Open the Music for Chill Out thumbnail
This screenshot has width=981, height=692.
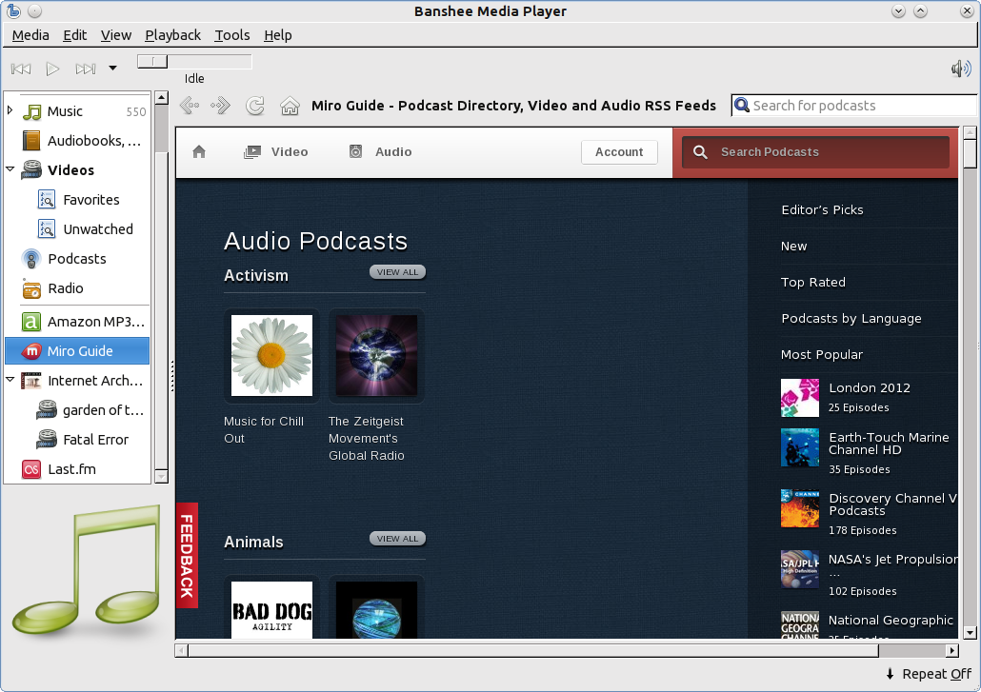[271, 355]
